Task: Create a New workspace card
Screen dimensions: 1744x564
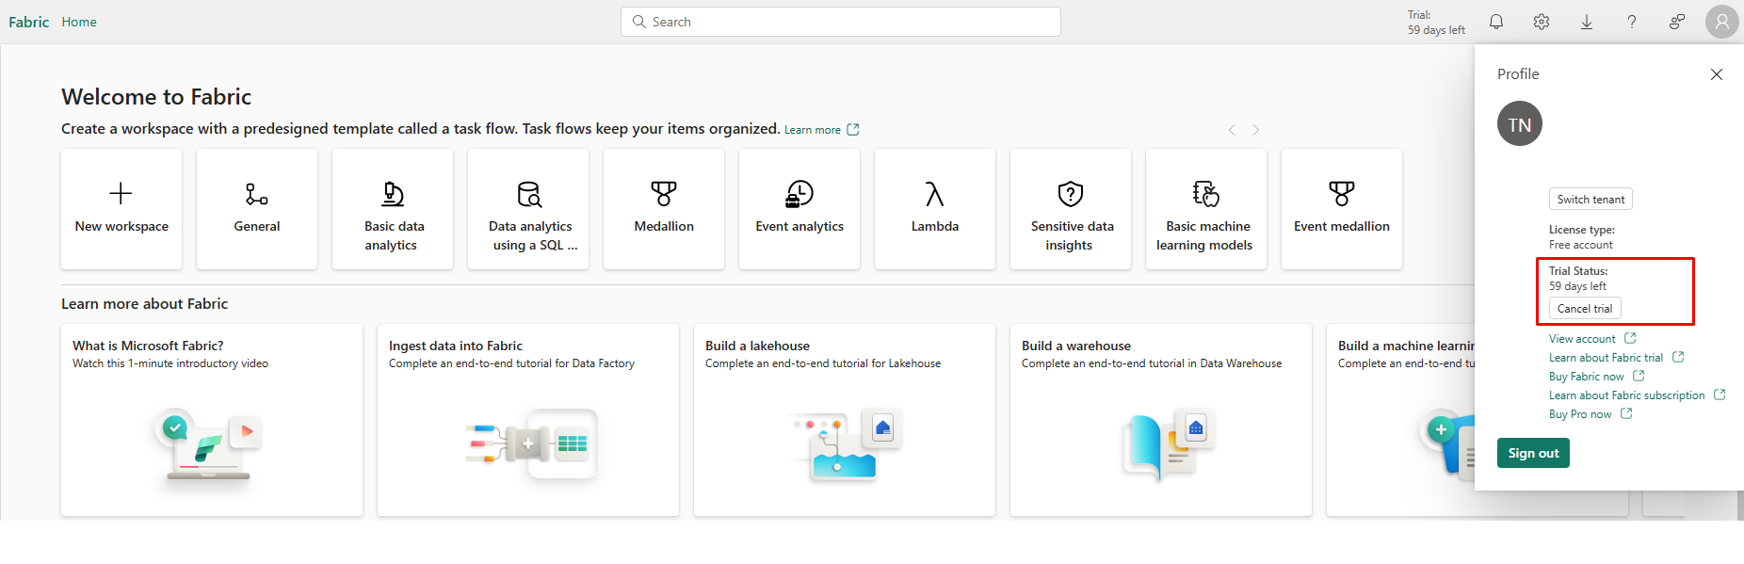Action: [x=121, y=209]
